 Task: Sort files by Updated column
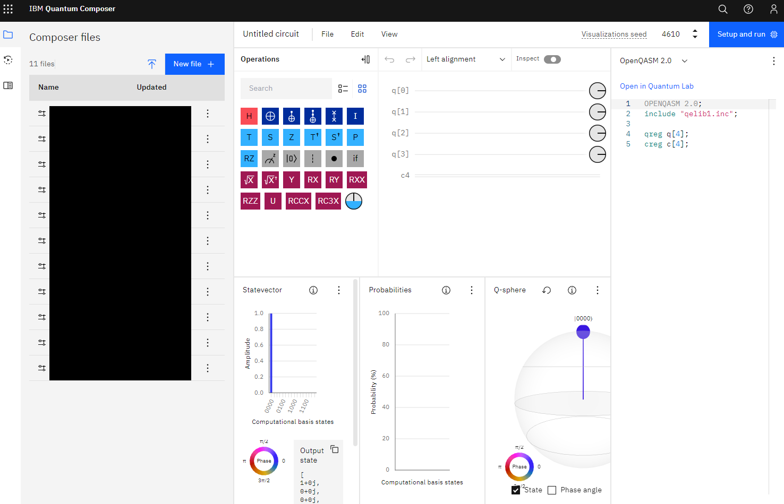[x=152, y=88]
